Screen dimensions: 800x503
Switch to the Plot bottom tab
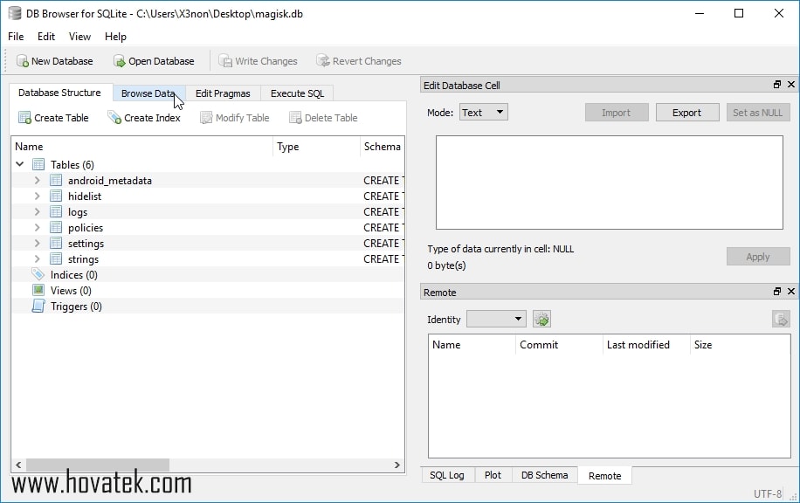(493, 475)
